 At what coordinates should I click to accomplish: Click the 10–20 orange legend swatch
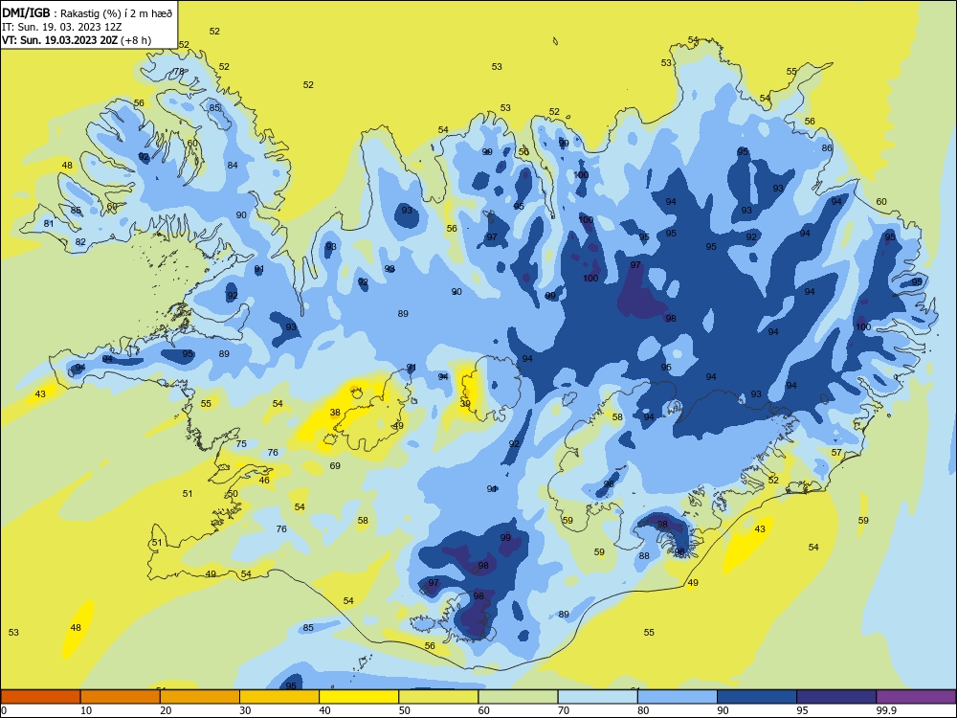tap(121, 697)
